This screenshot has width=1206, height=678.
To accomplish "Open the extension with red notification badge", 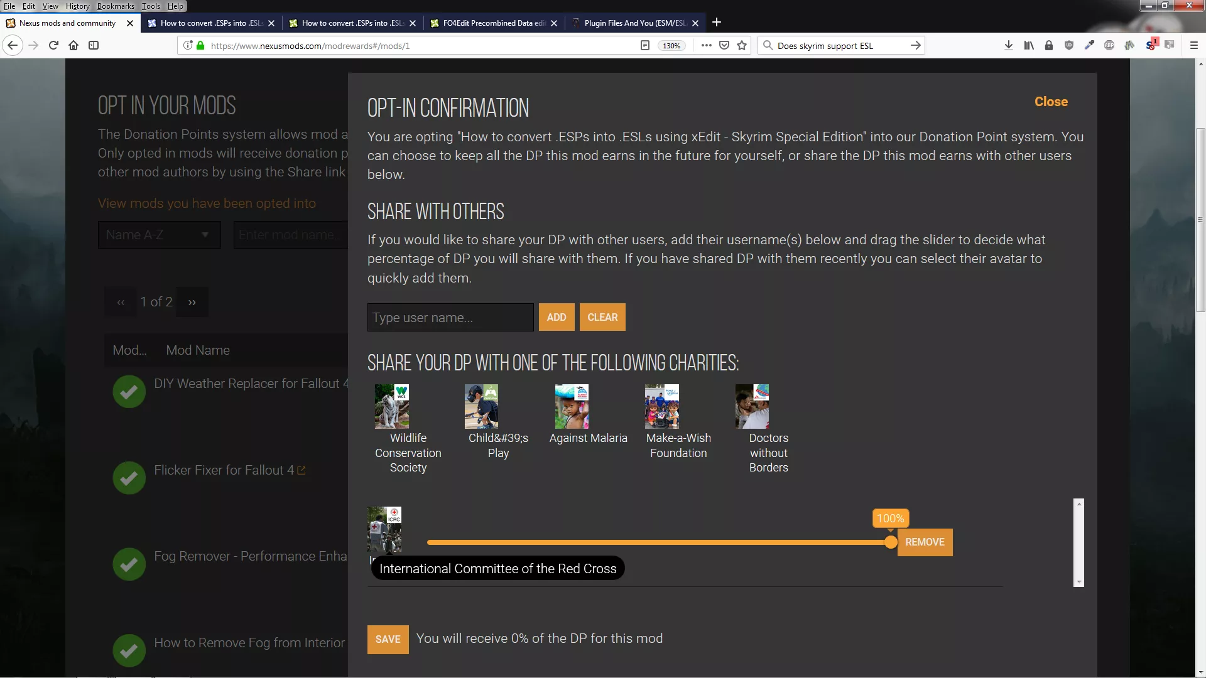I will tap(1151, 45).
